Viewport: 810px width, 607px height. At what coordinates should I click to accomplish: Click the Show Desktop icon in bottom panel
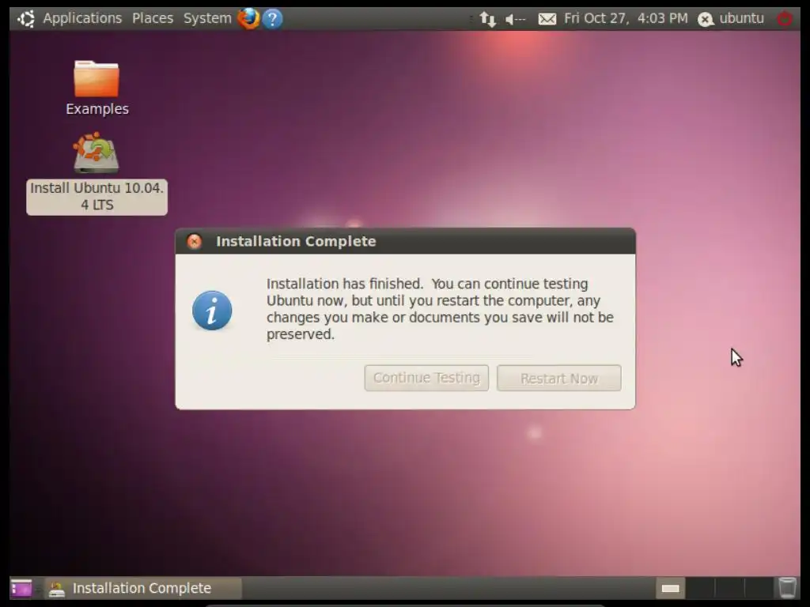tap(21, 588)
